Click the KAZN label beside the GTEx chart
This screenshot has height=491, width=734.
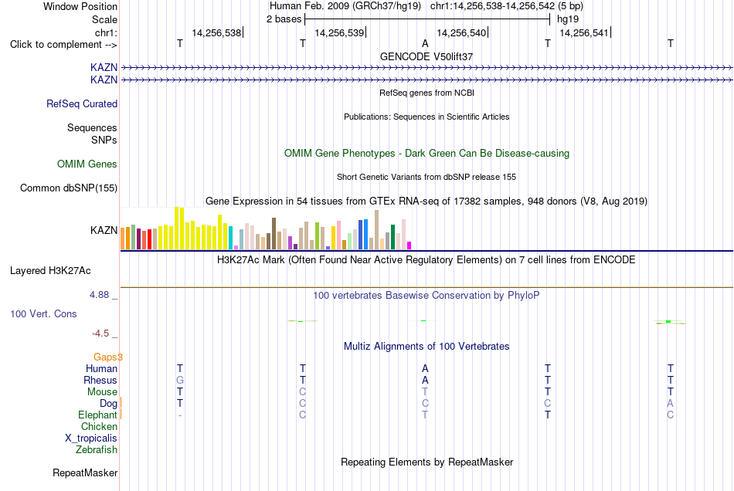(x=104, y=231)
